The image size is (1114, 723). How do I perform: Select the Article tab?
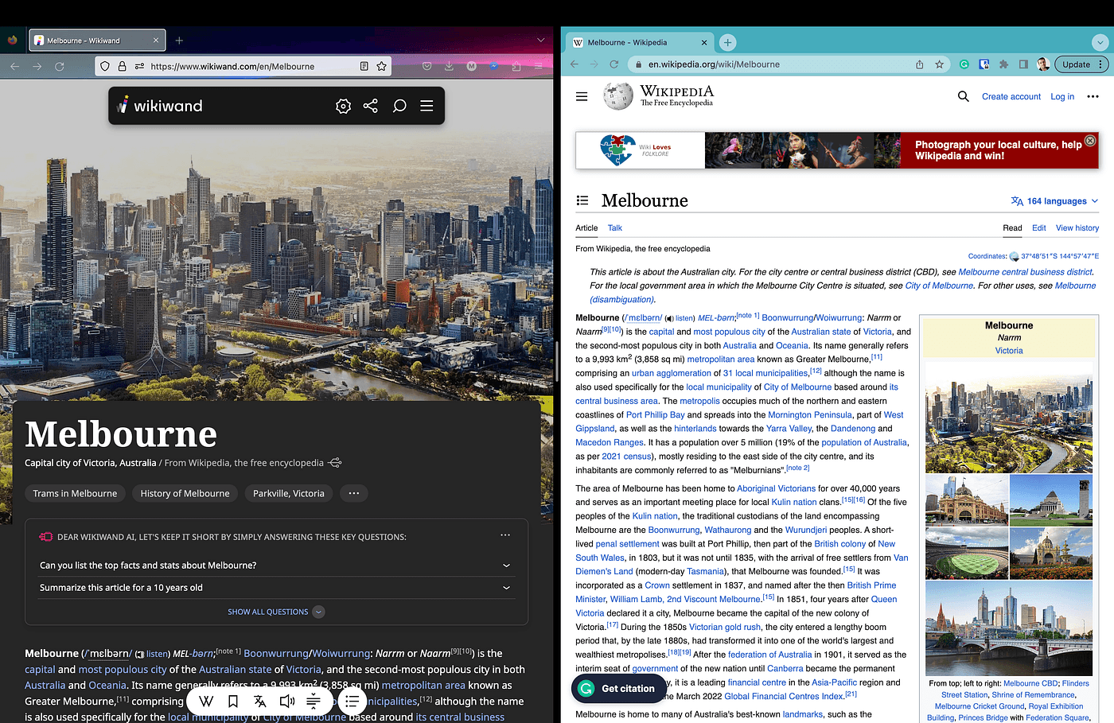586,227
